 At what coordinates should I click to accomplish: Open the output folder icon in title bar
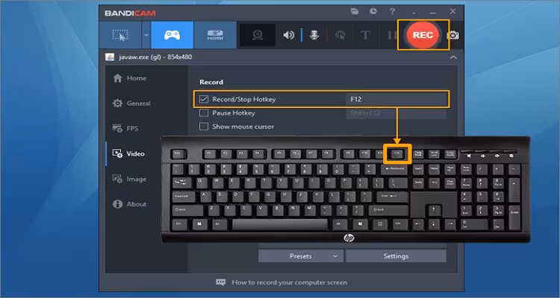(355, 11)
